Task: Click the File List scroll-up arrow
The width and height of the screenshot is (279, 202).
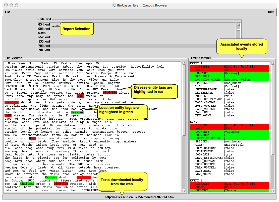Action: coord(239,24)
